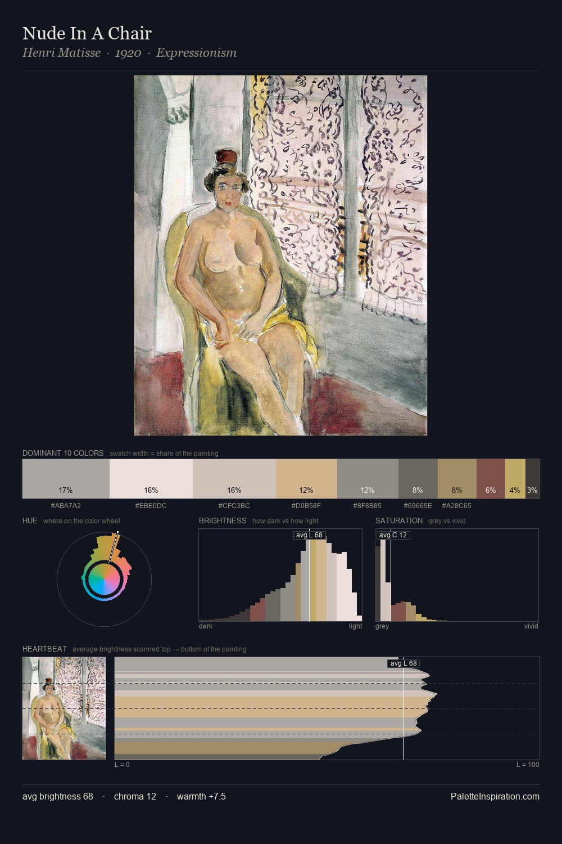The image size is (562, 844).
Task: Click the style label 'Expressionism'
Action: click(196, 53)
